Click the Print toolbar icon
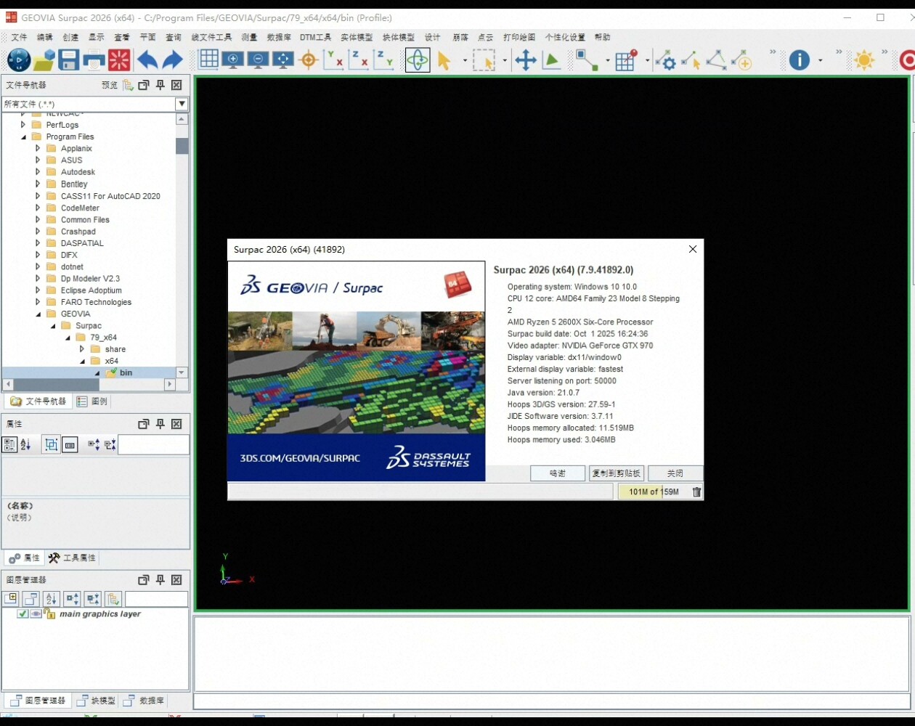Viewport: 915px width, 726px height. point(94,60)
